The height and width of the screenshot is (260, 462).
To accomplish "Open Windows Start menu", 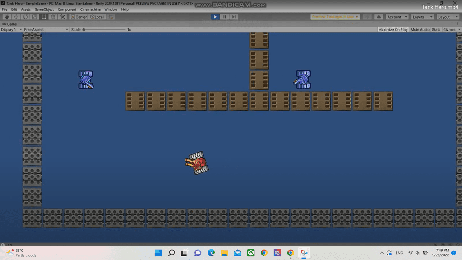I will pyautogui.click(x=158, y=253).
